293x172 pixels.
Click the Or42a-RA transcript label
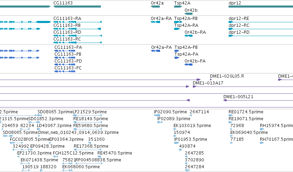[161, 19]
